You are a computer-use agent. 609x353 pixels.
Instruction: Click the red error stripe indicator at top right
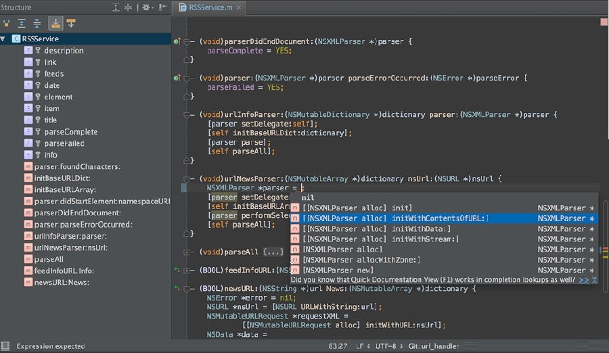click(x=604, y=22)
